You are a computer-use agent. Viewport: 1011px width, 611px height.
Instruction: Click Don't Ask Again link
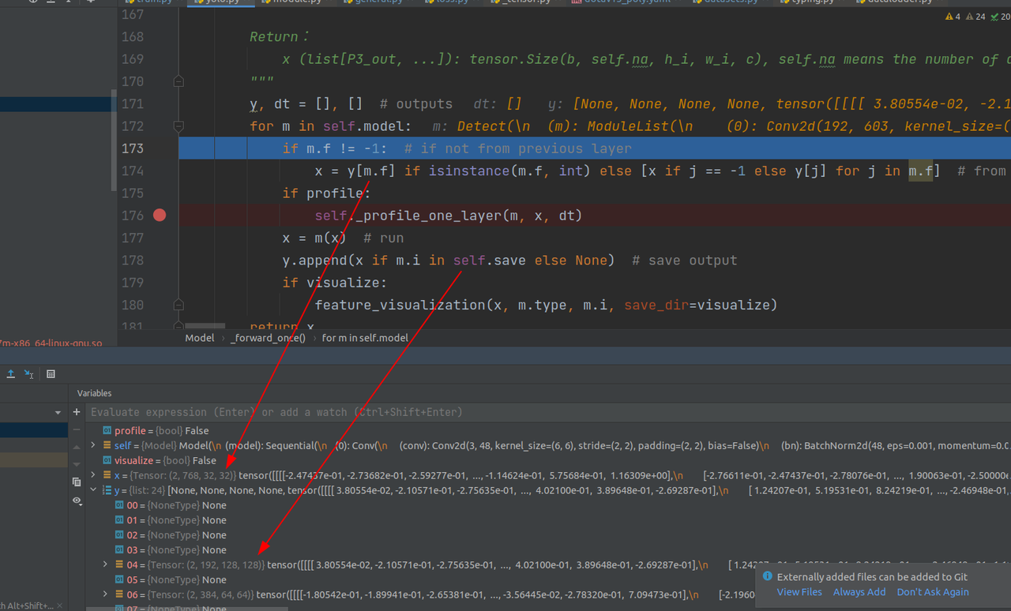(933, 592)
